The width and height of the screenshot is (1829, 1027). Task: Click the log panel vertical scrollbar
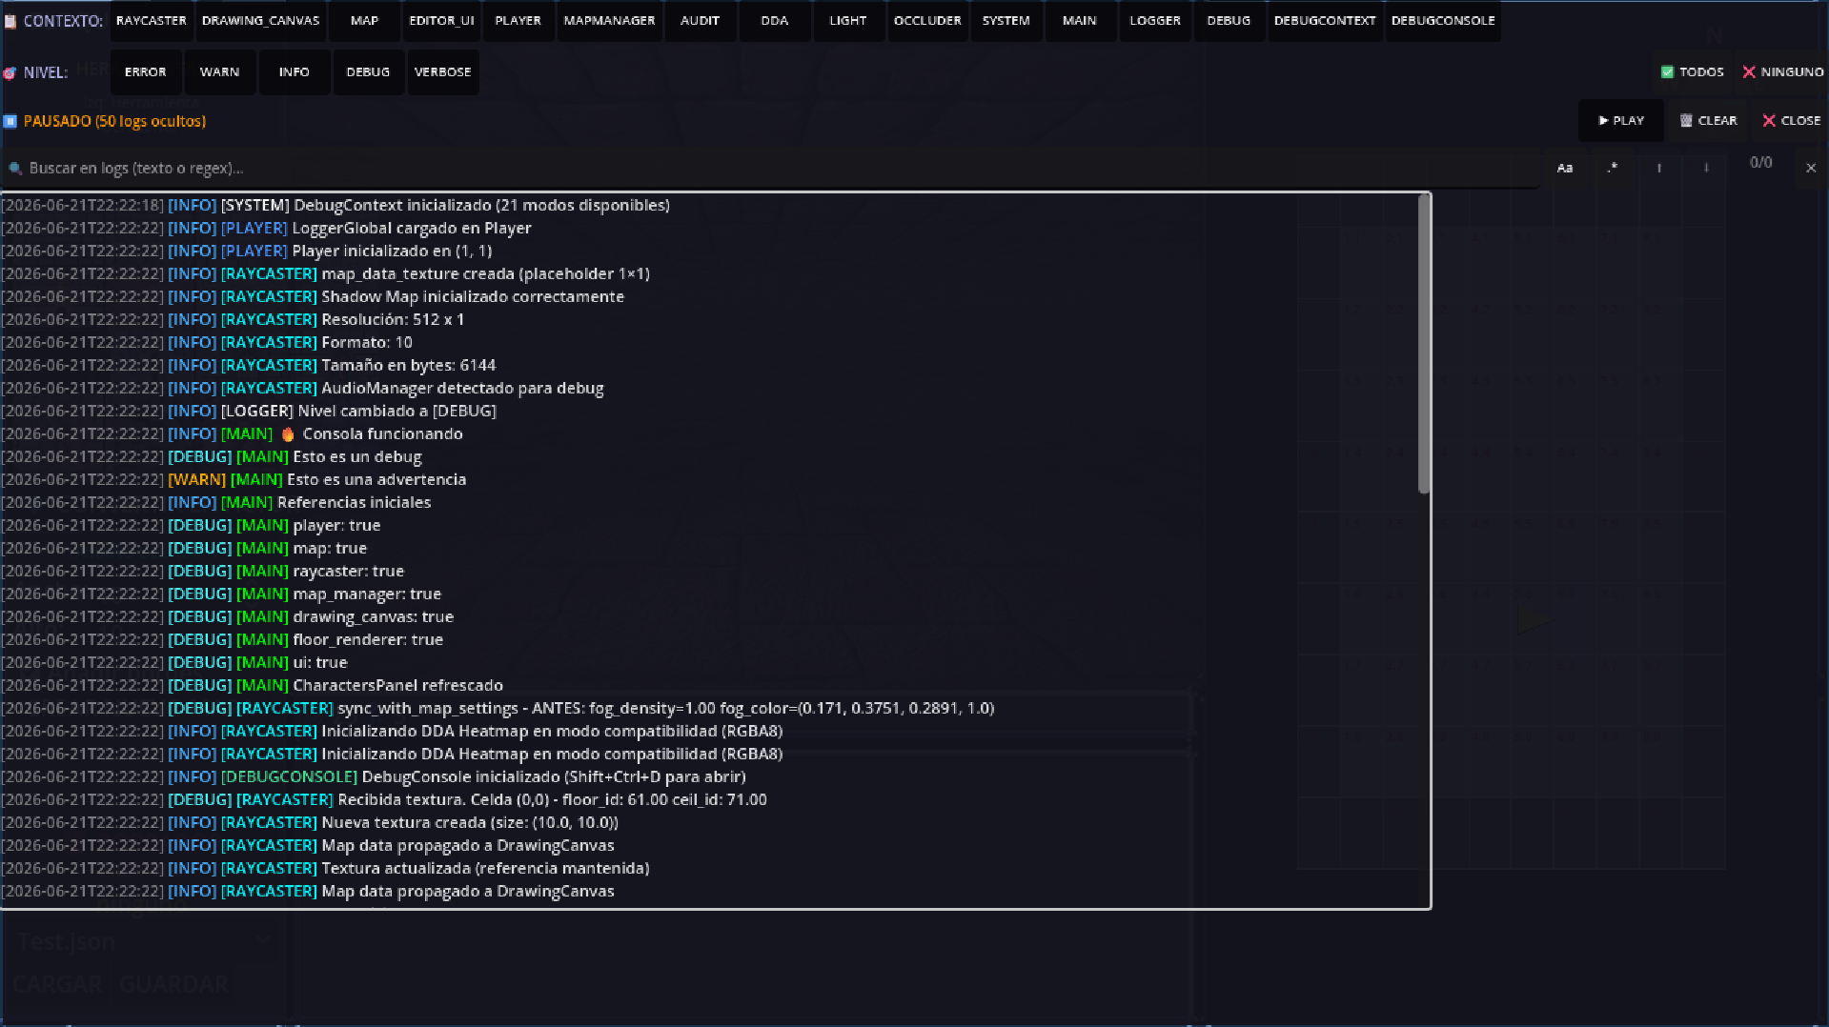coord(1424,345)
